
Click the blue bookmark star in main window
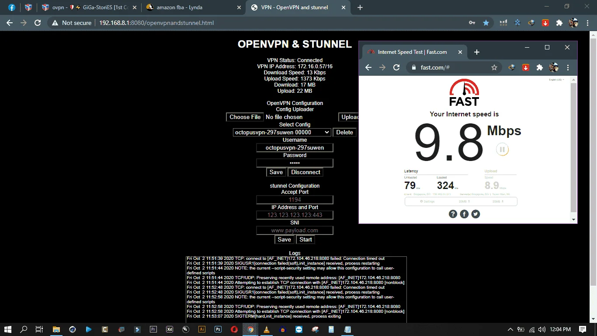tap(486, 23)
